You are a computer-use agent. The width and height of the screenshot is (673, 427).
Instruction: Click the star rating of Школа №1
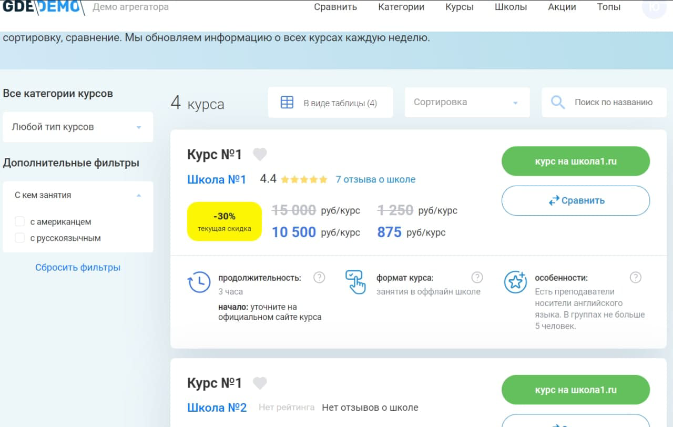click(304, 179)
